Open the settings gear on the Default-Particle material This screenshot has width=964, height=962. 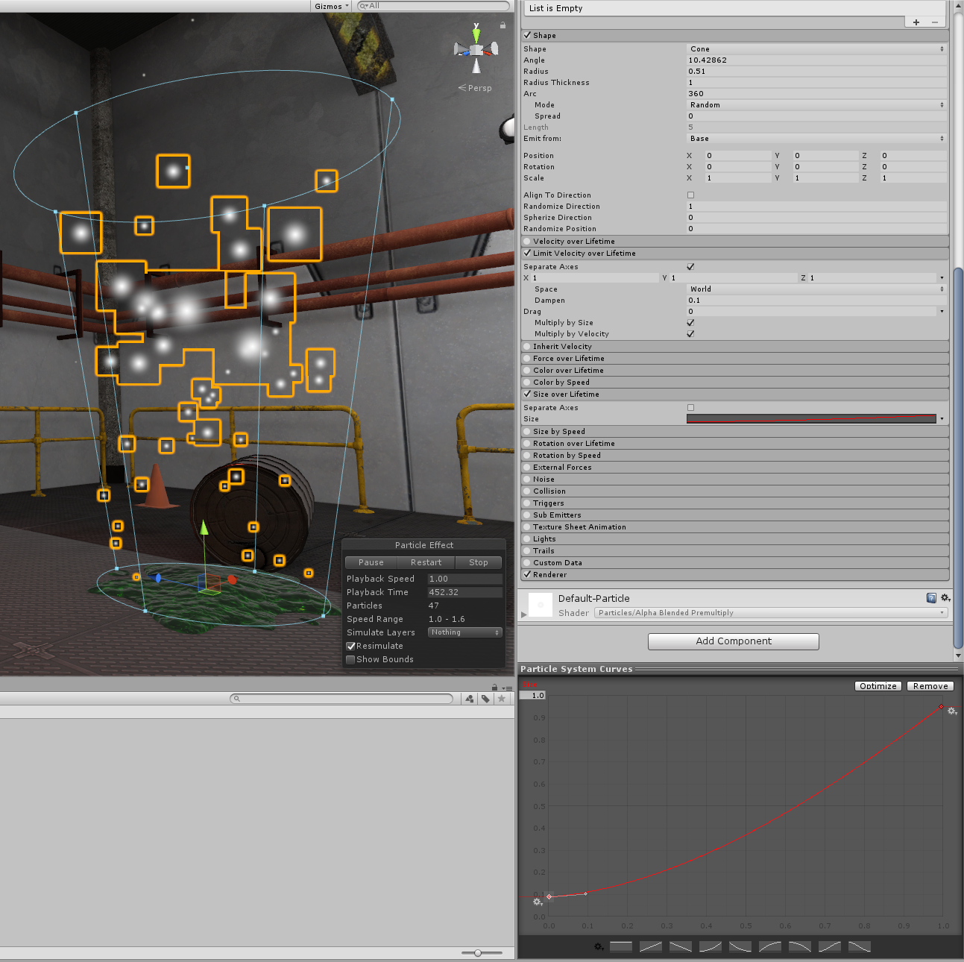click(945, 597)
